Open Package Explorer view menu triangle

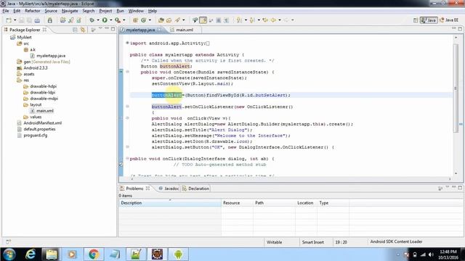point(100,28)
